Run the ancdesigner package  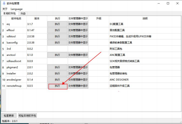point(57,80)
